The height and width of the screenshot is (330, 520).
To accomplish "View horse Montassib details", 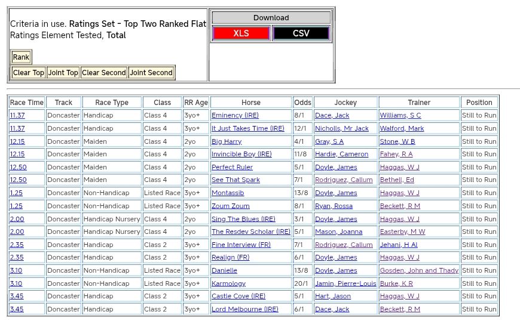I will point(228,193).
